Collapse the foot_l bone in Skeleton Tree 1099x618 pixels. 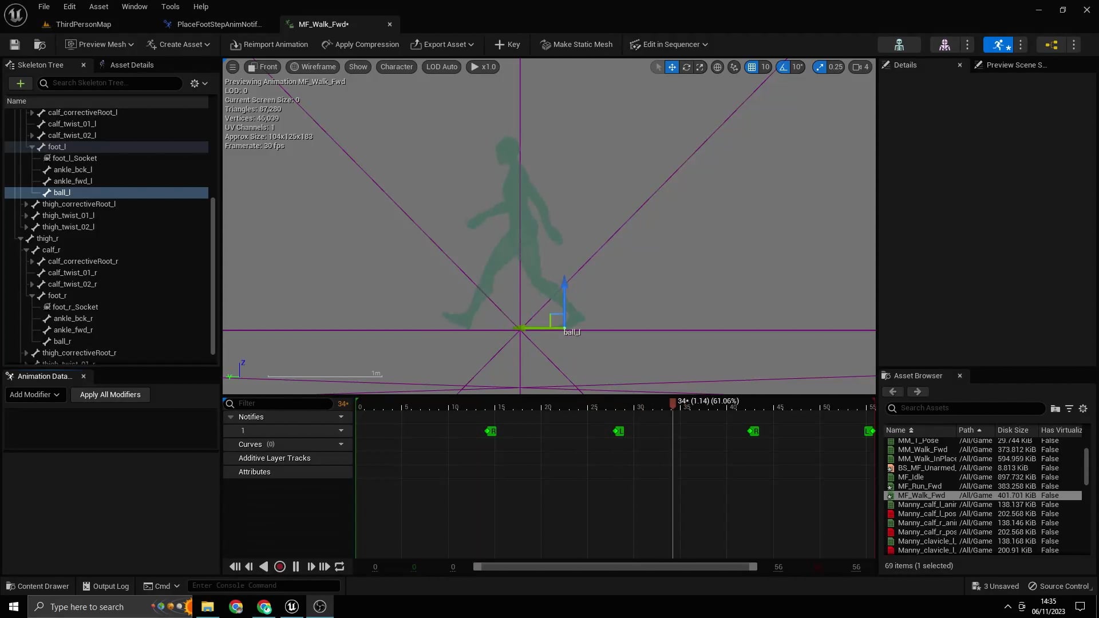coord(32,146)
